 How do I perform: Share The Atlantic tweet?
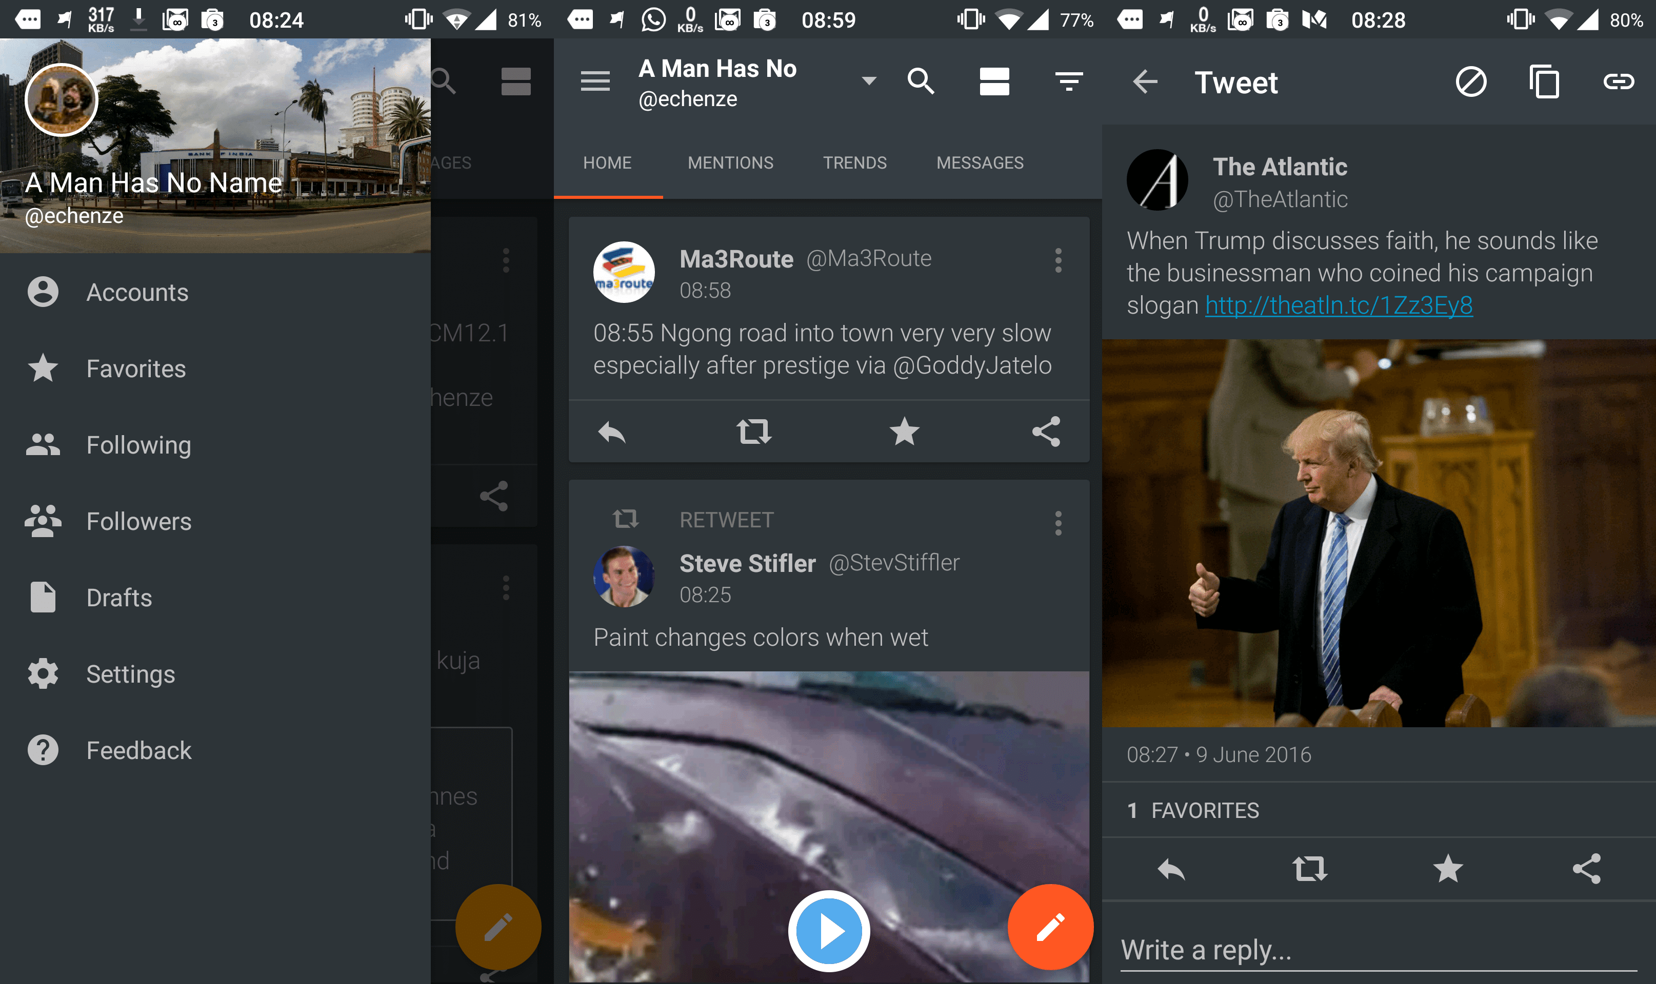(x=1586, y=869)
